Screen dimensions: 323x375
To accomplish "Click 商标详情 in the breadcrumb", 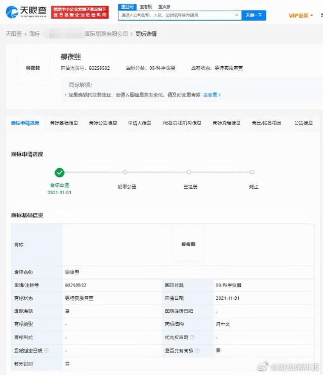I will tap(146, 34).
